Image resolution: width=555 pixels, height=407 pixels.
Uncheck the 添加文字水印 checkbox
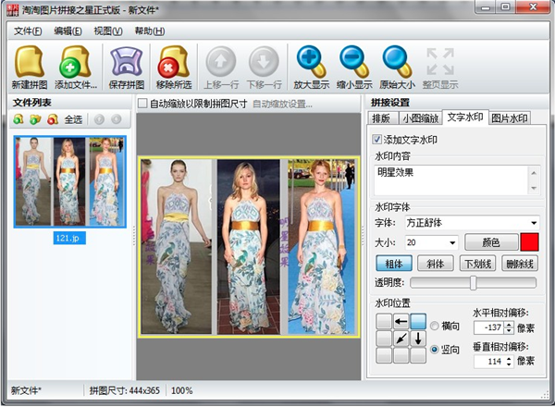click(378, 140)
